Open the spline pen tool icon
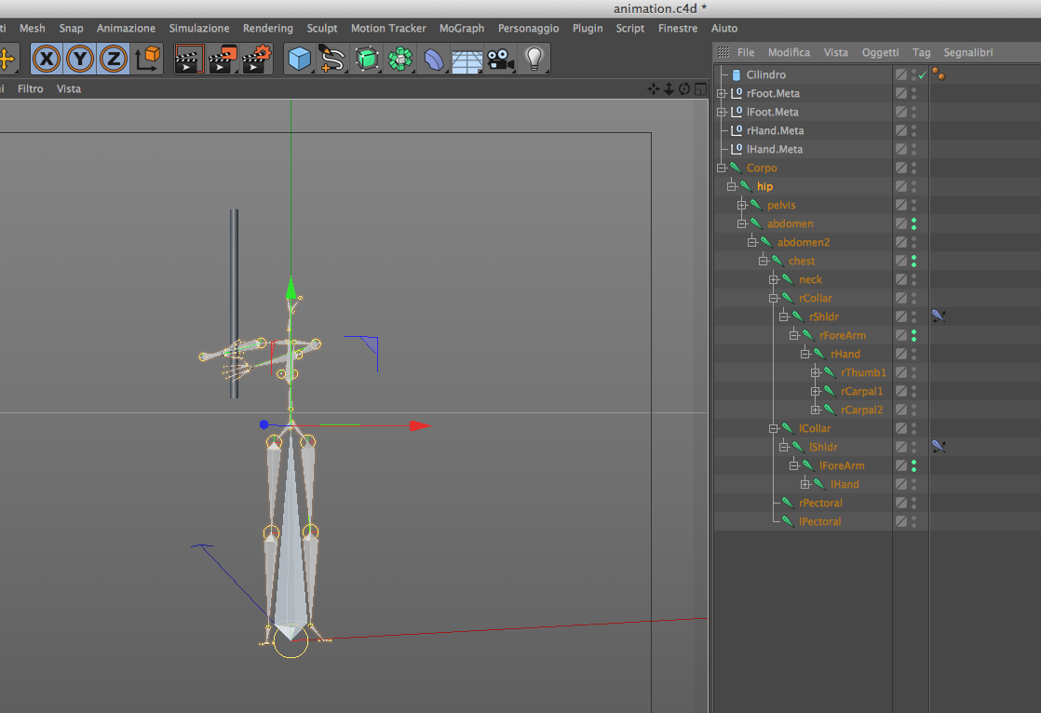1041x713 pixels. pyautogui.click(x=332, y=60)
